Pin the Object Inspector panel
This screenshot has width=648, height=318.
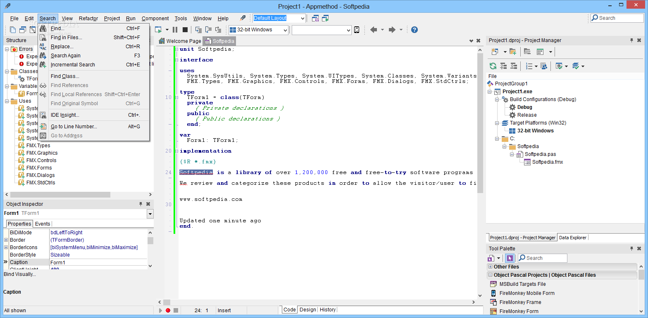tap(141, 204)
